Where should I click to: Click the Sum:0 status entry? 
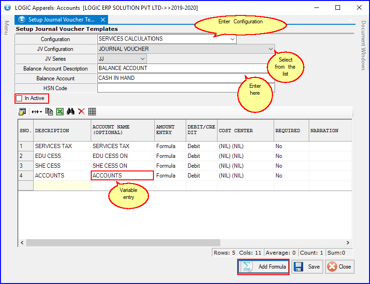click(x=339, y=253)
